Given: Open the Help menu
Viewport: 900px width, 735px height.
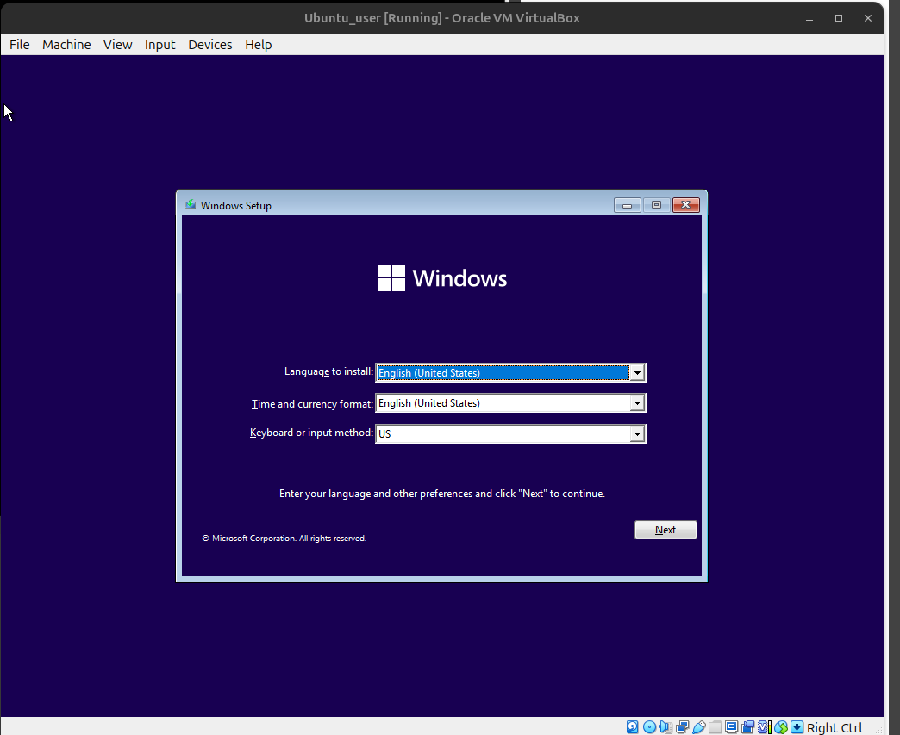Looking at the screenshot, I should [x=259, y=45].
